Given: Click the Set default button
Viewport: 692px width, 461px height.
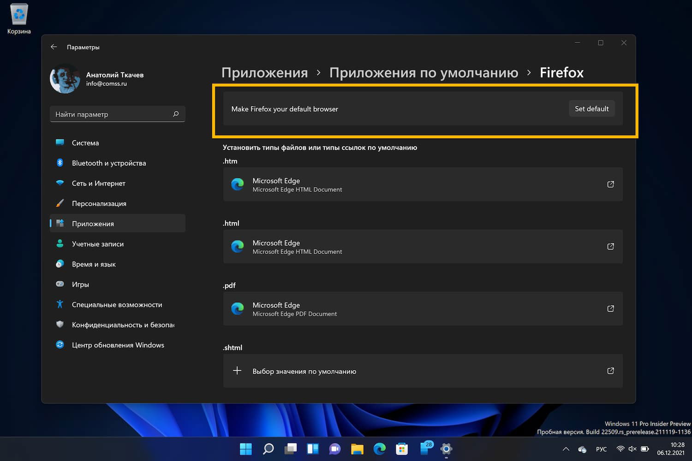Looking at the screenshot, I should 591,109.
